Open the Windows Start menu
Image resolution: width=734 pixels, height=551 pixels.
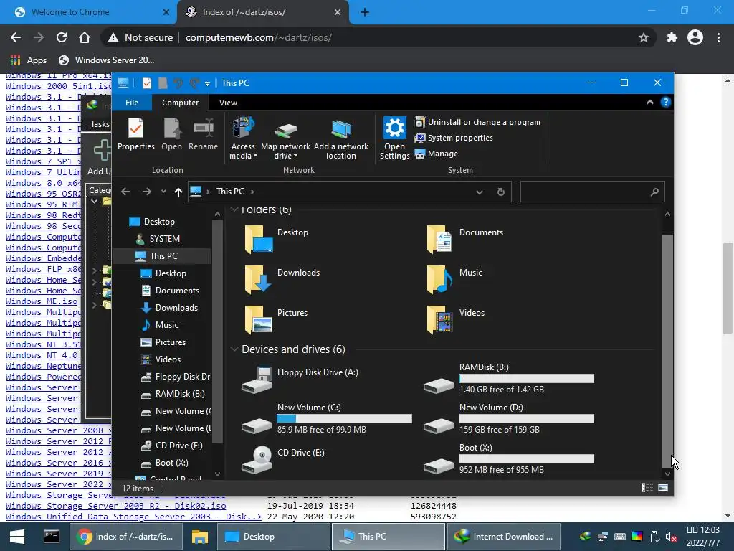pos(17,537)
